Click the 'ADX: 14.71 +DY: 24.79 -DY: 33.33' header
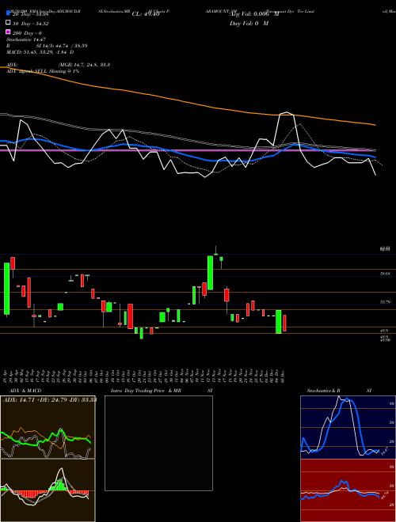This screenshot has width=396, height=522. 50,399
